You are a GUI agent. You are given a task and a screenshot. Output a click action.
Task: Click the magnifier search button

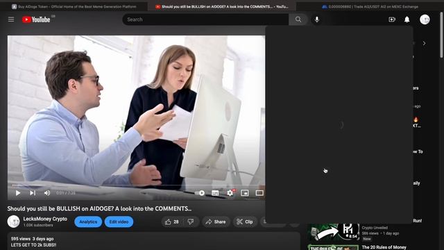[x=298, y=19]
